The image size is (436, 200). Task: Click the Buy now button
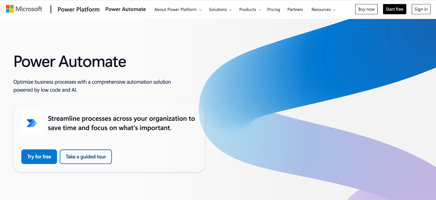tap(366, 9)
